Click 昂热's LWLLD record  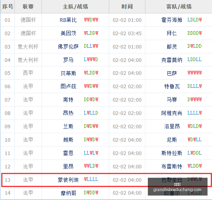coord(91,113)
